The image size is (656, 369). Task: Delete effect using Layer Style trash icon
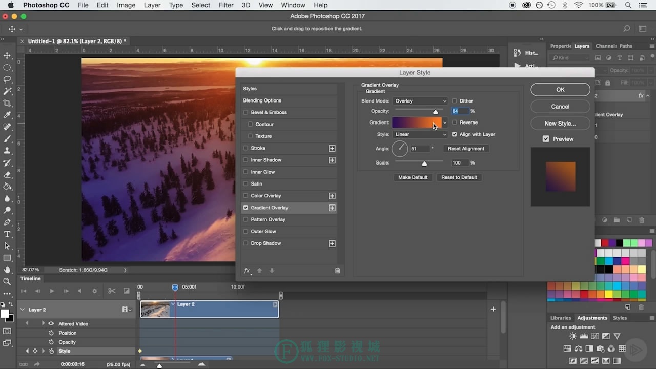pos(337,271)
